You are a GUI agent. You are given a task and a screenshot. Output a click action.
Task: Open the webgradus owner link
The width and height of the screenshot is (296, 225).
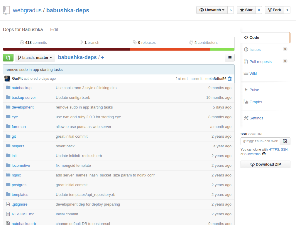[27, 10]
